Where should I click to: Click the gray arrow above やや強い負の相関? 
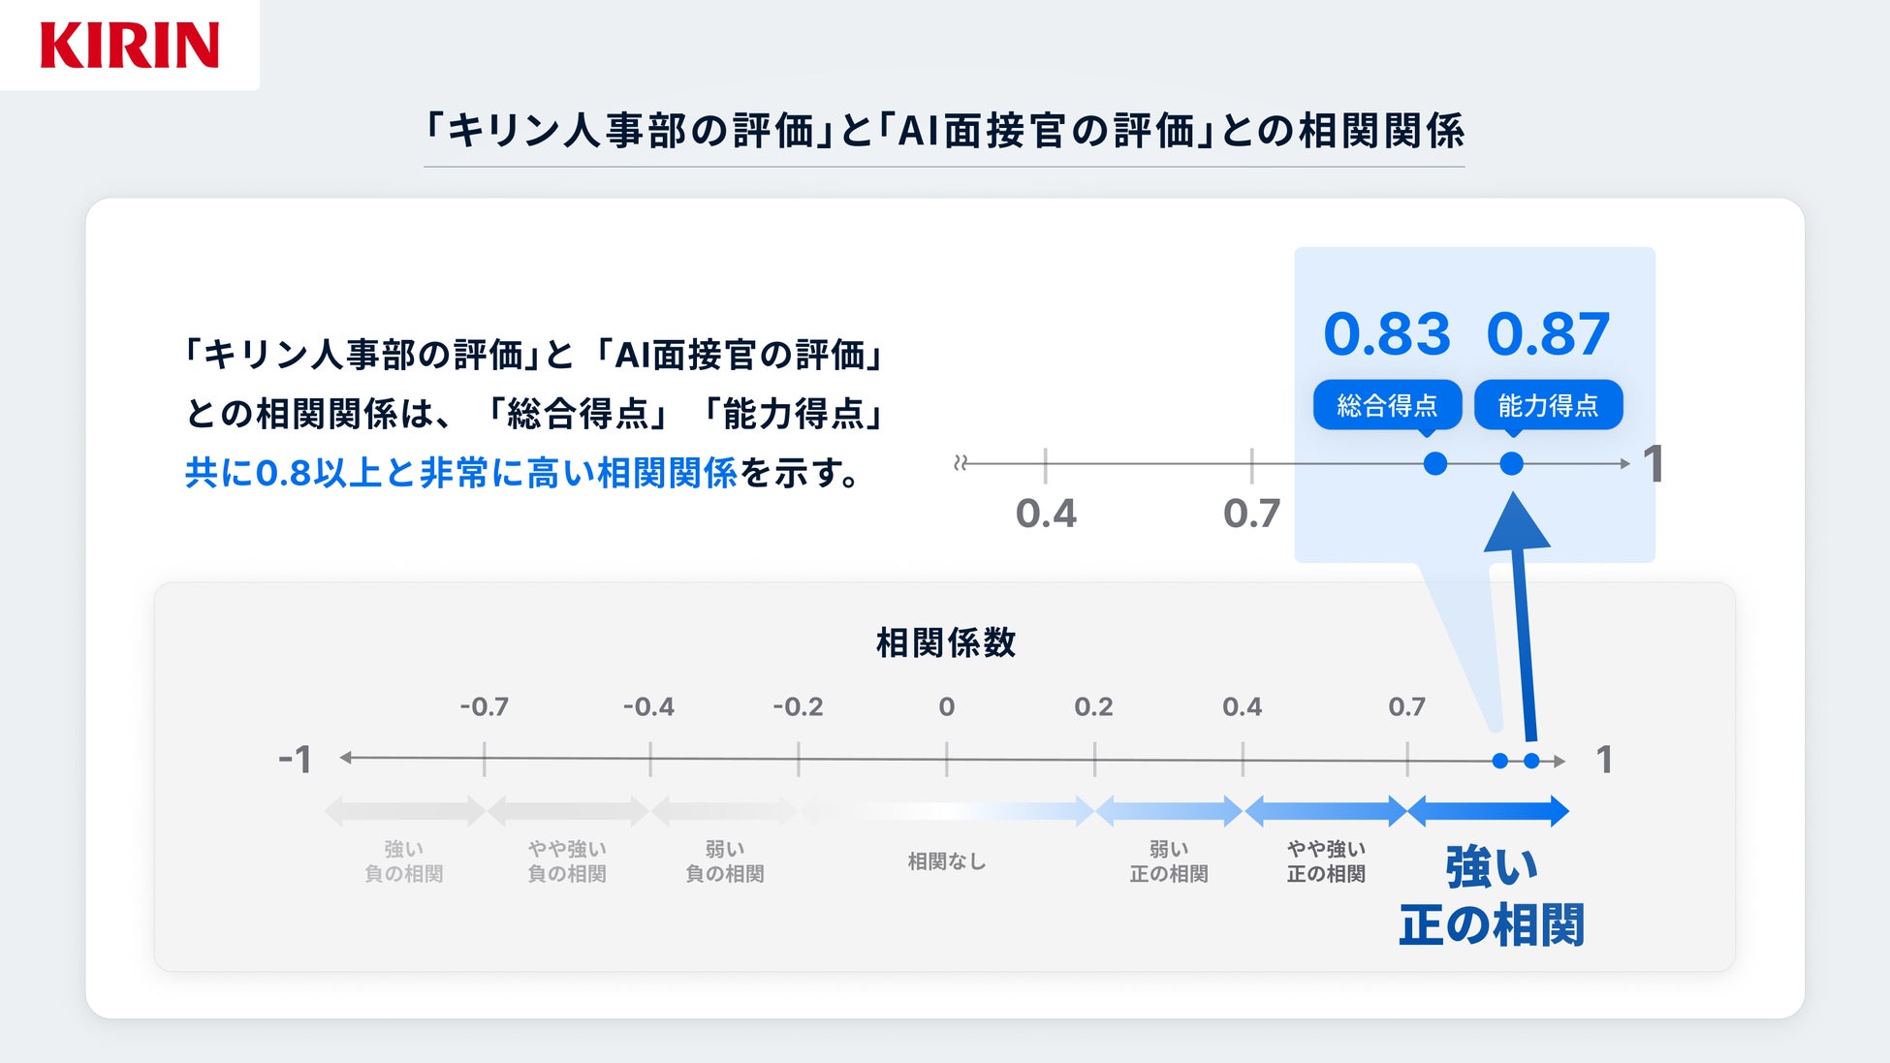568,811
